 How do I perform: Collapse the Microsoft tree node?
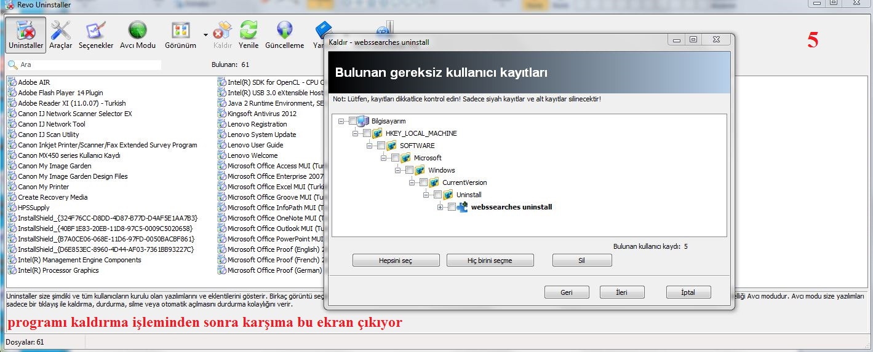pos(383,158)
